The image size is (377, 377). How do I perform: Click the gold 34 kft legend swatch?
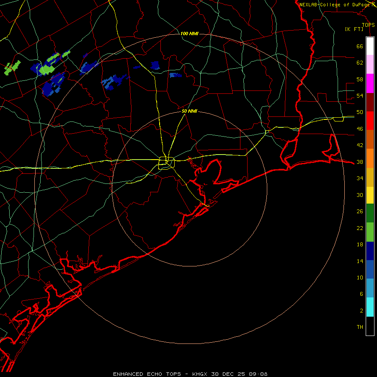coord(370,178)
